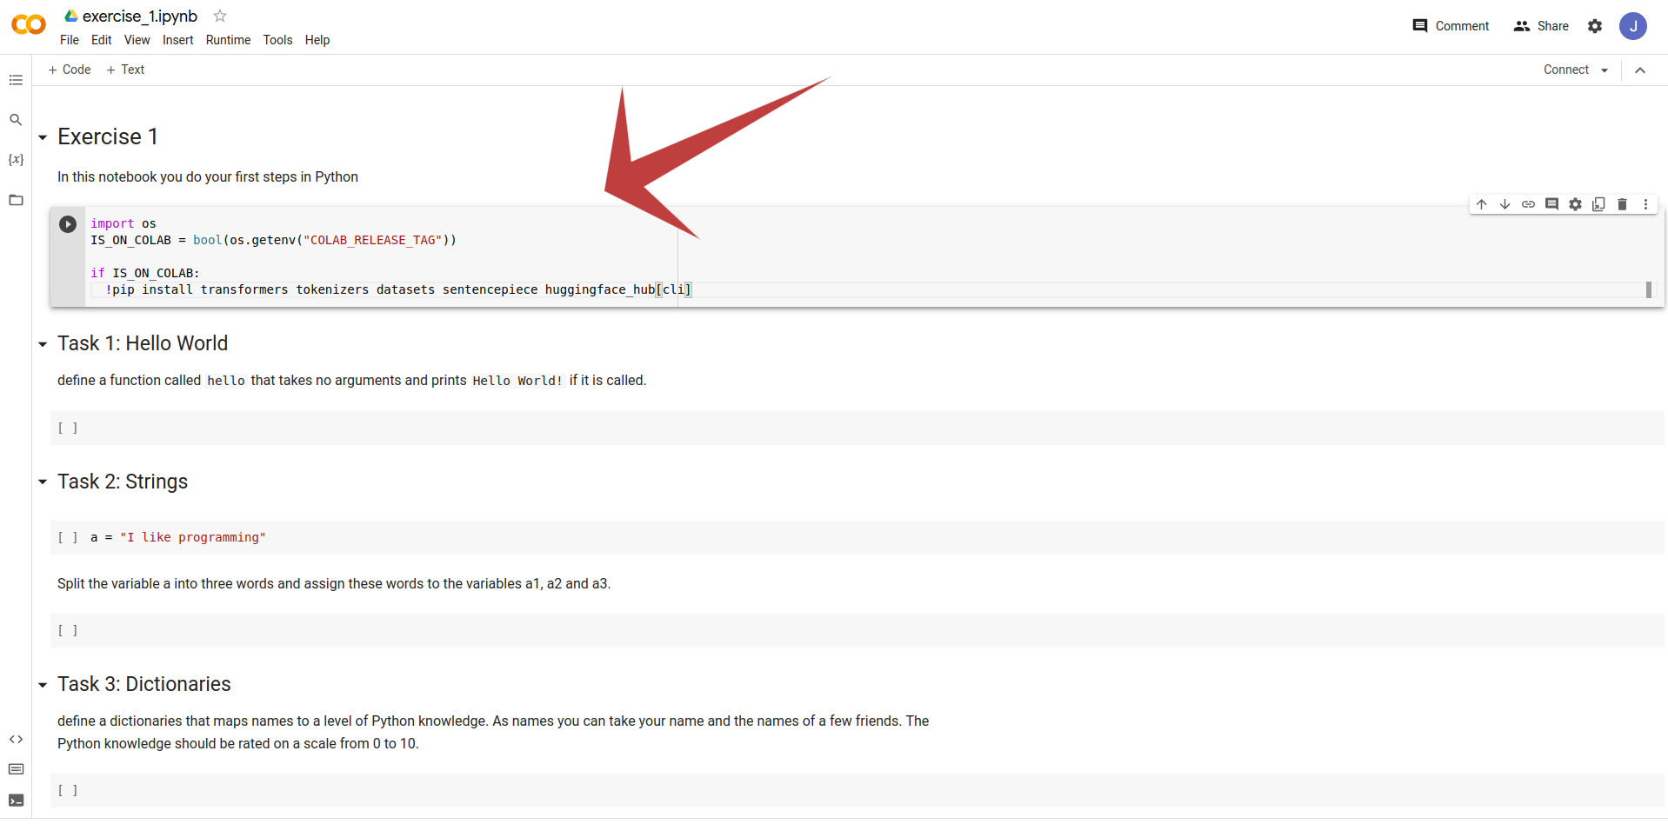This screenshot has height=824, width=1668.
Task: Open the terminal panel
Action: [16, 801]
